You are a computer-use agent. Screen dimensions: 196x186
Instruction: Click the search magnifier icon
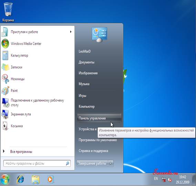click(68, 163)
